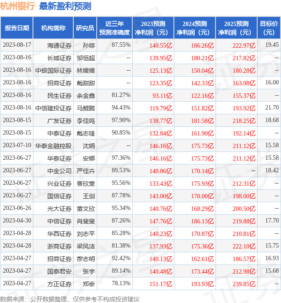Click the 数据来源 footnote text
This screenshot has width=281, height=303.
pos(70,299)
